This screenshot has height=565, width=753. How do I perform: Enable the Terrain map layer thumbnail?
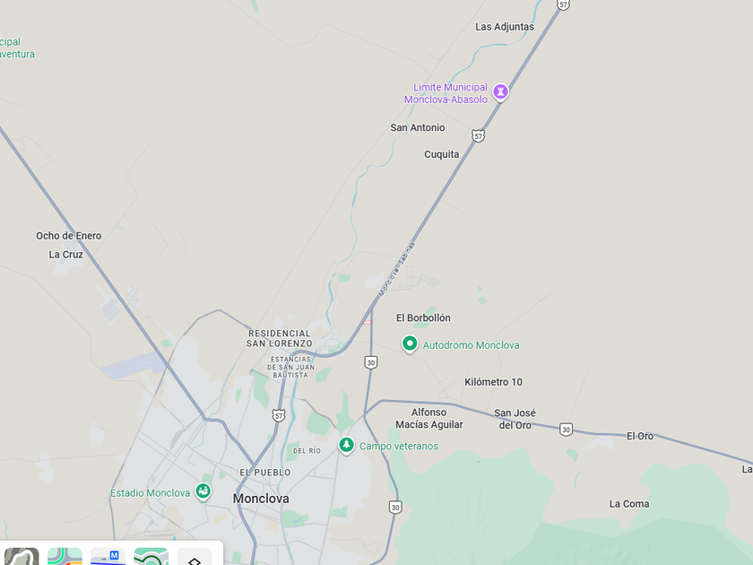coord(22,557)
